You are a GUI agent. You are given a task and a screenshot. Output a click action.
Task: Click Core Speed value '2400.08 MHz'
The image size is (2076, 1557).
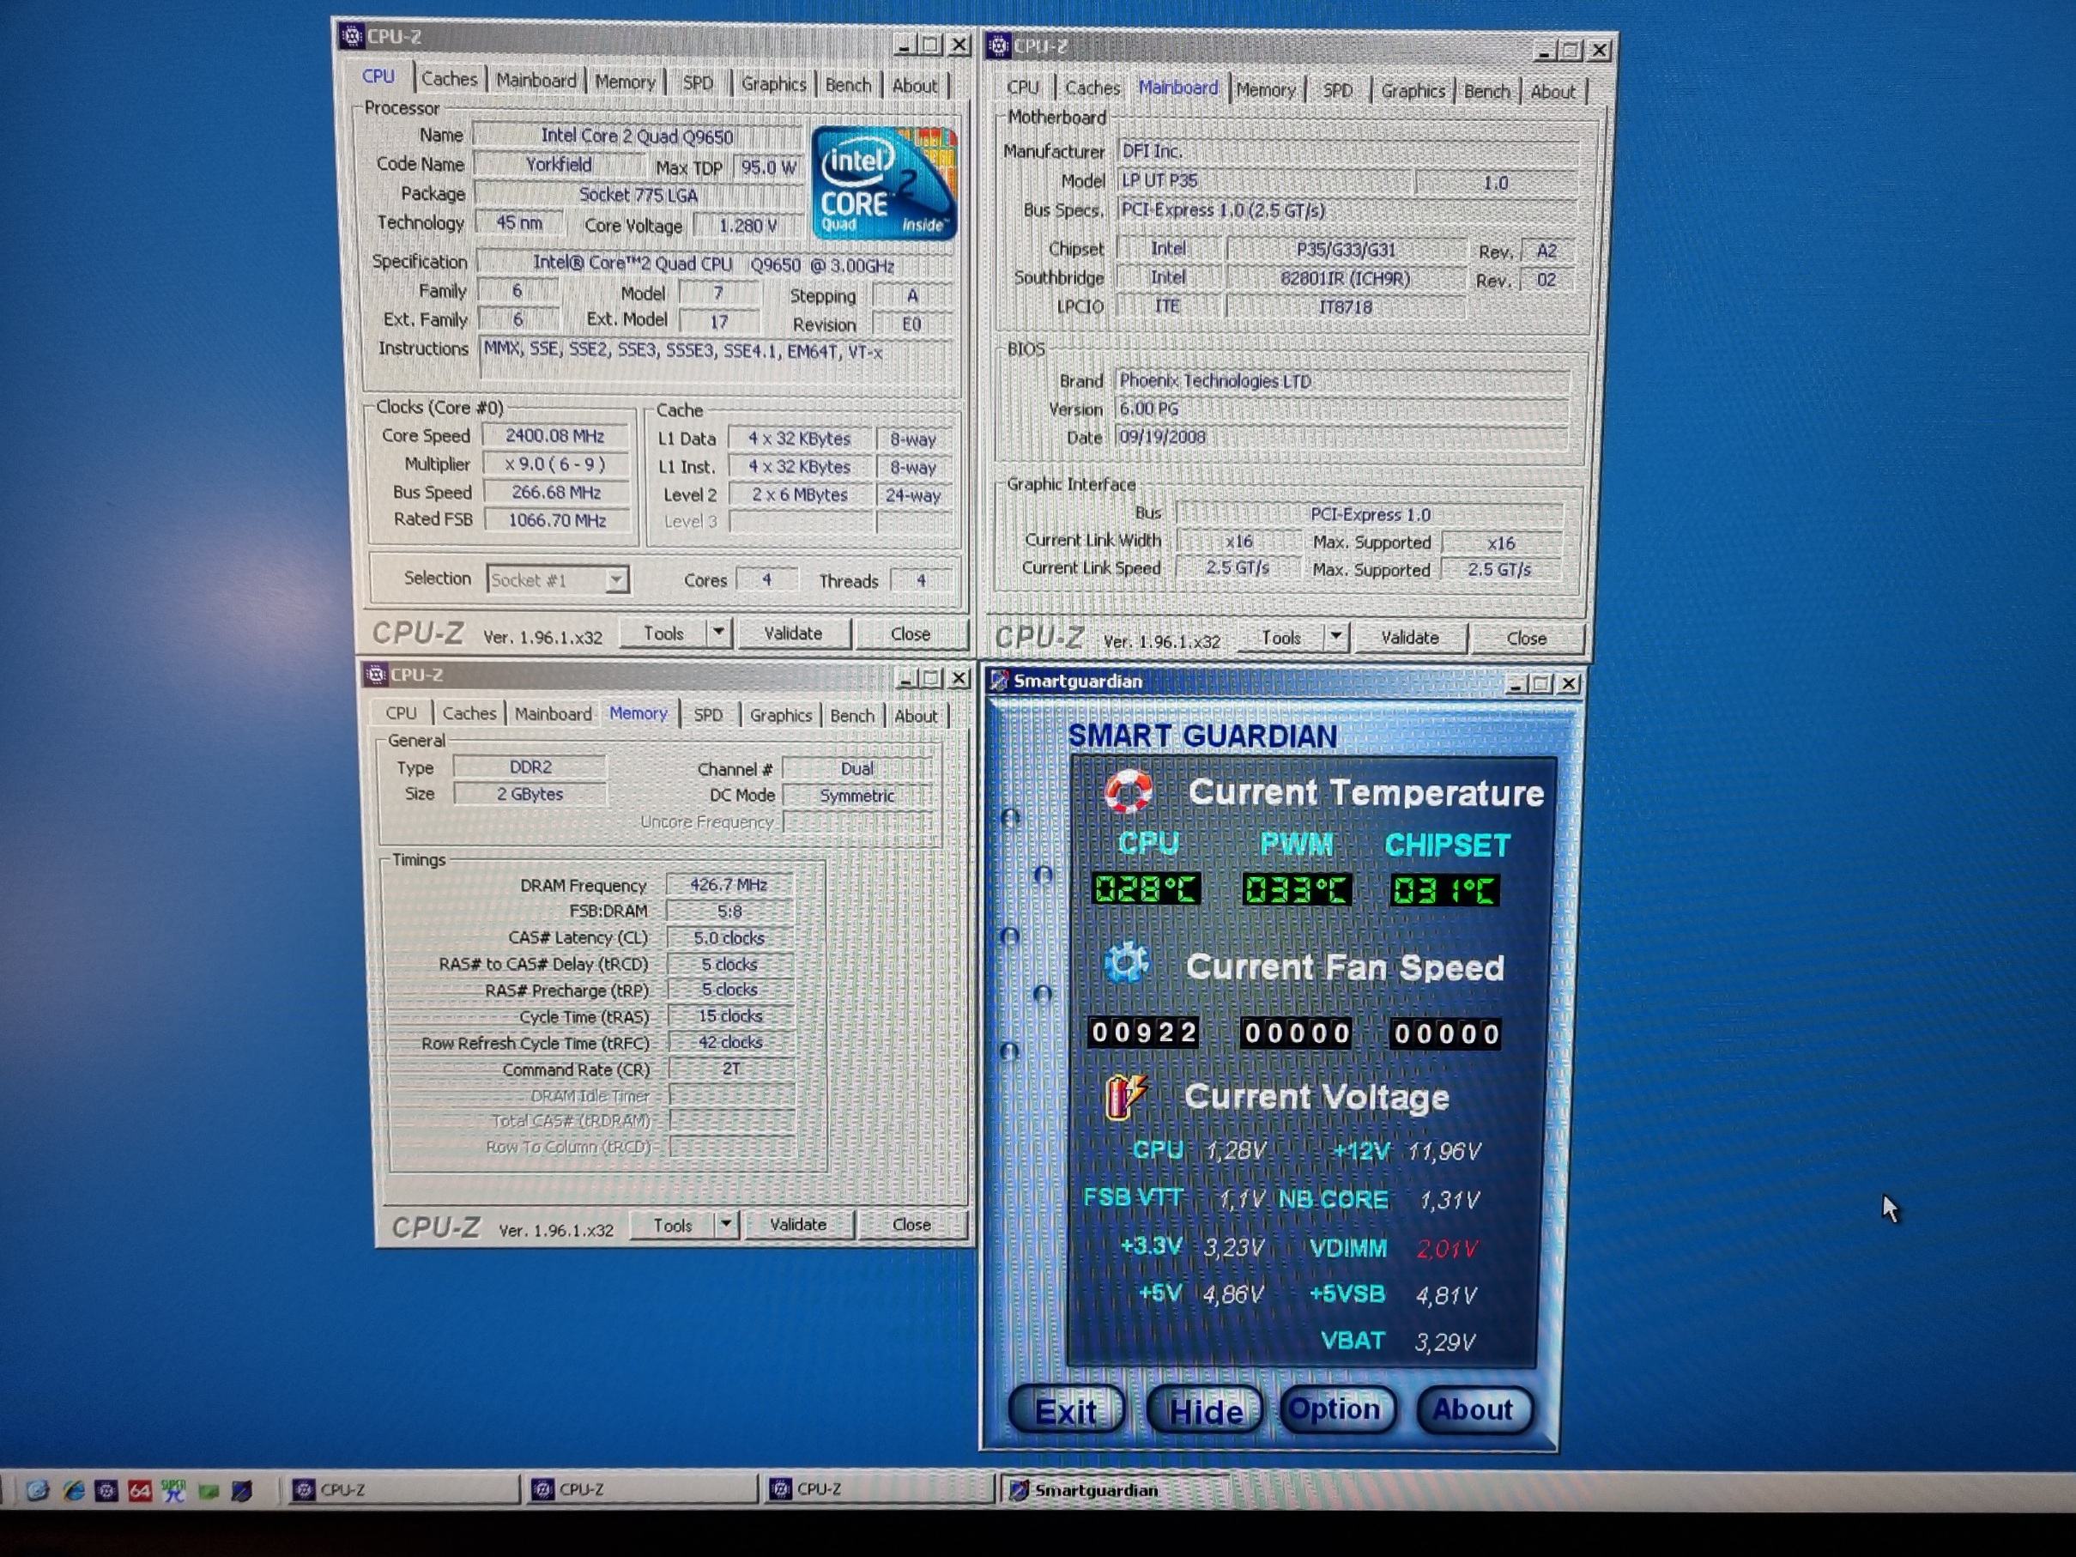pos(555,435)
